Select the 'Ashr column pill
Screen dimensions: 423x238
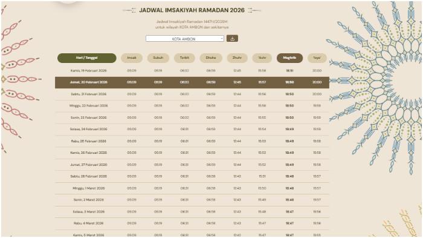(262, 58)
